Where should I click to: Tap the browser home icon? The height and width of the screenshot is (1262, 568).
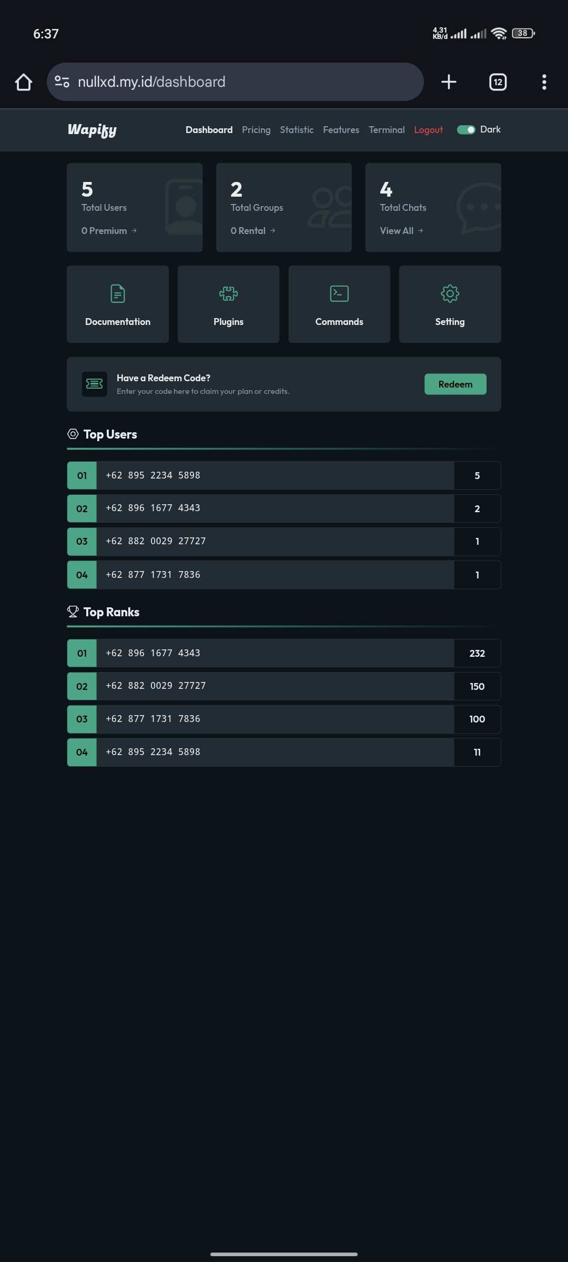(24, 82)
